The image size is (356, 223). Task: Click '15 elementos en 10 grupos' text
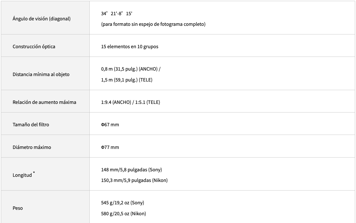click(129, 46)
